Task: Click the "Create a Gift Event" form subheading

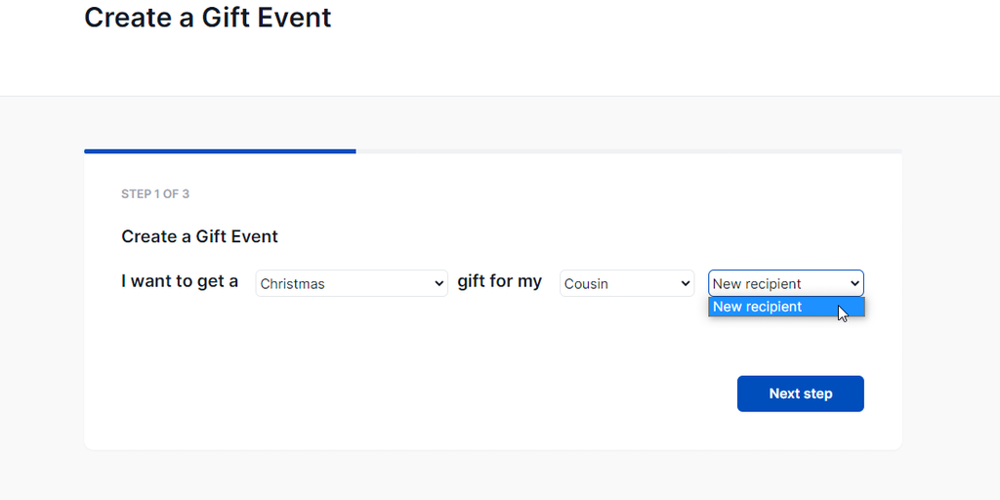Action: pos(199,236)
